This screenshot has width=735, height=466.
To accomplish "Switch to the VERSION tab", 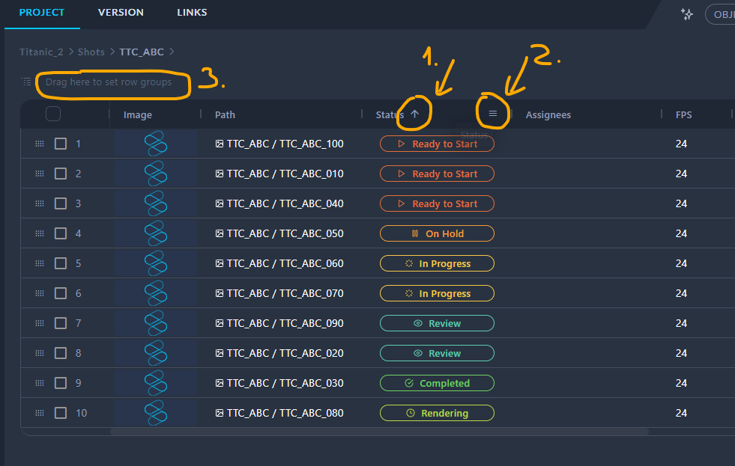I will pos(121,13).
